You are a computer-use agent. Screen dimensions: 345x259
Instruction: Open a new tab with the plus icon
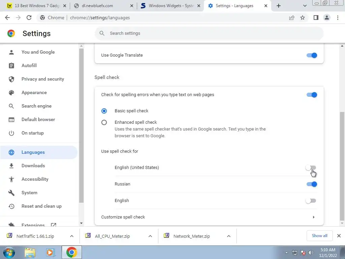(279, 6)
